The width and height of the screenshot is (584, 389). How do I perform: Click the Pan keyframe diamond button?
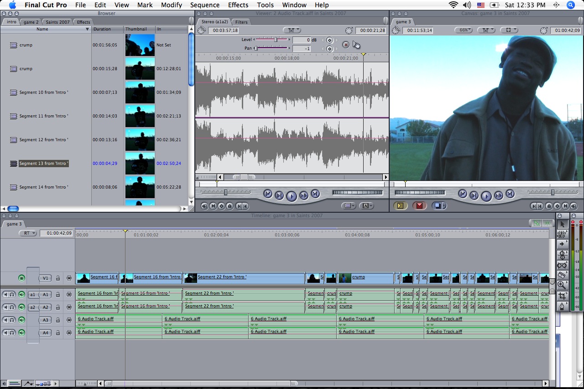(x=329, y=48)
